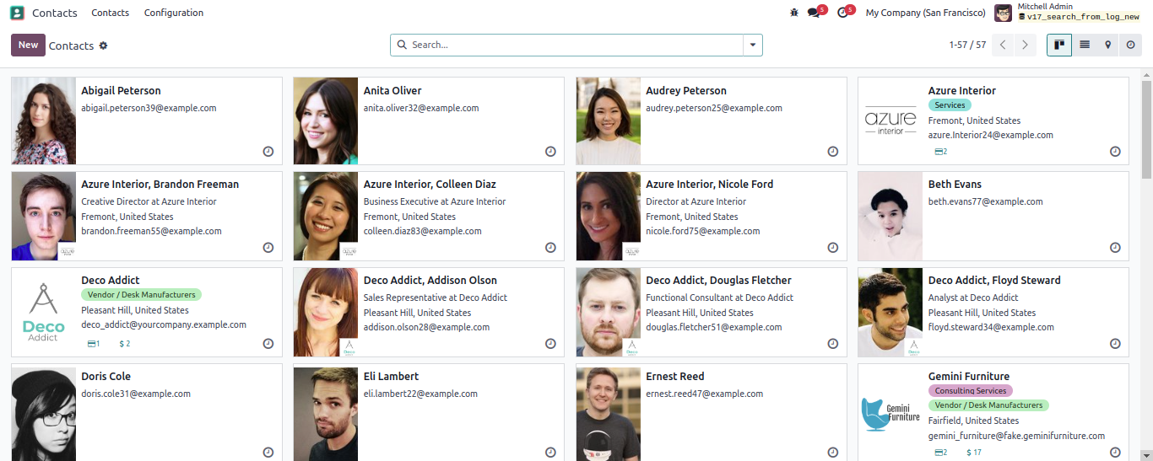Click sales dollar count on Deco Addict card
This screenshot has height=461, width=1153.
click(x=125, y=344)
